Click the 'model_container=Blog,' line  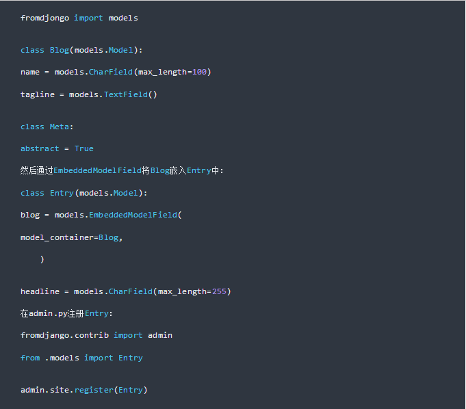71,237
